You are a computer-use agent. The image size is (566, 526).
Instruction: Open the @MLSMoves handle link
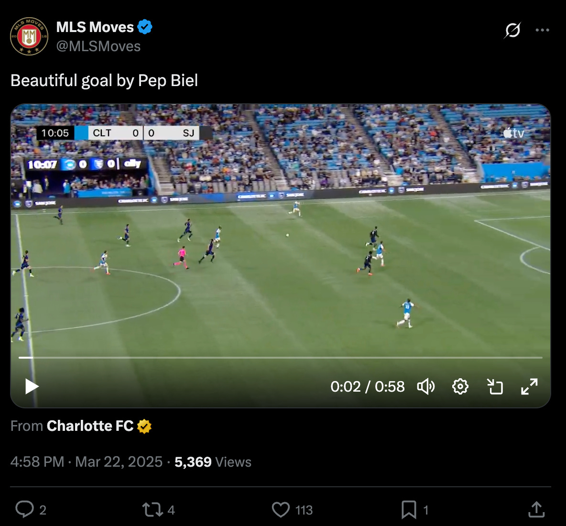point(98,46)
